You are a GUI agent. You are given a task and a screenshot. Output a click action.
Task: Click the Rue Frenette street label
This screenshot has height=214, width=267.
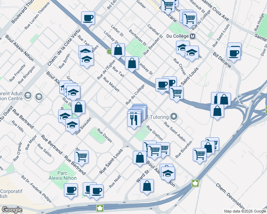(x=17, y=73)
